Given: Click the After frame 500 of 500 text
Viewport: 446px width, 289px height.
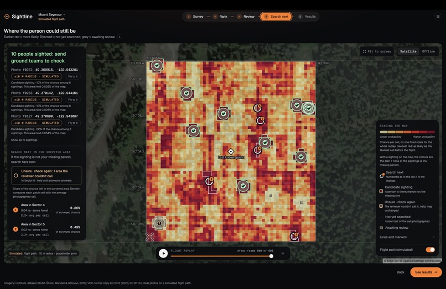Looking at the screenshot, I should 255,251.
